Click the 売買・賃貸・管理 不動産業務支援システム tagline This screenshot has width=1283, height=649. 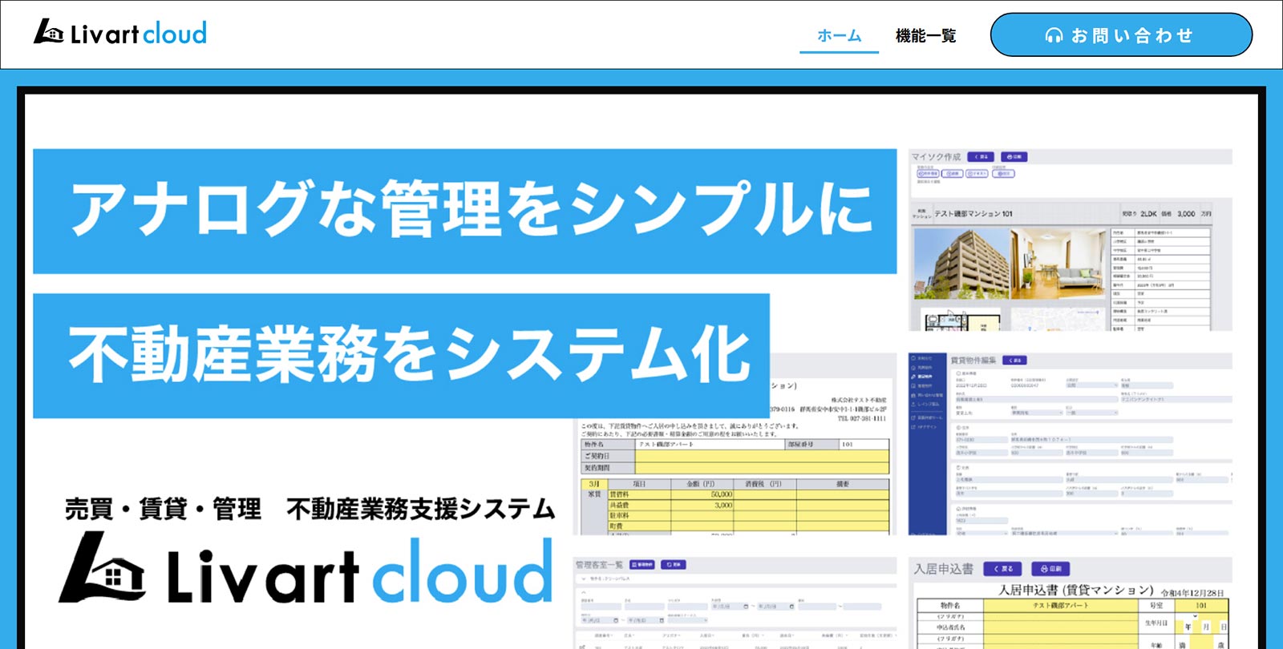tap(310, 509)
